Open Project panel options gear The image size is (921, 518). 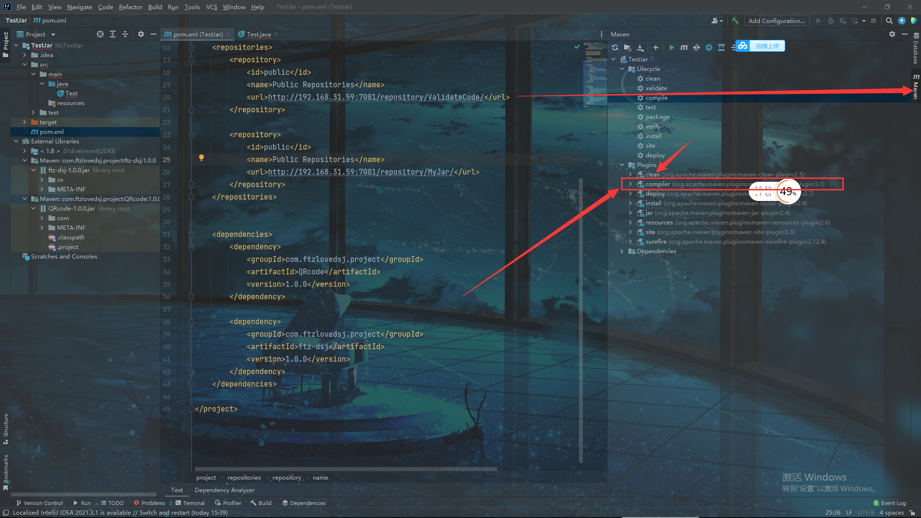click(x=141, y=34)
